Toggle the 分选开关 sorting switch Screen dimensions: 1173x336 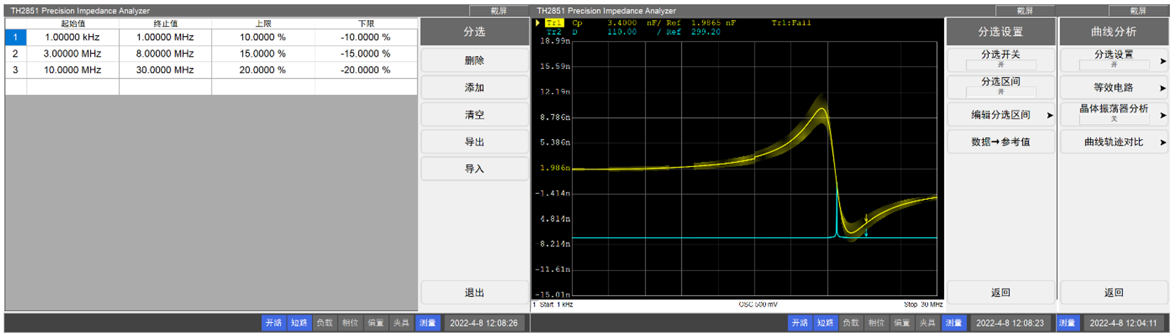point(1000,59)
